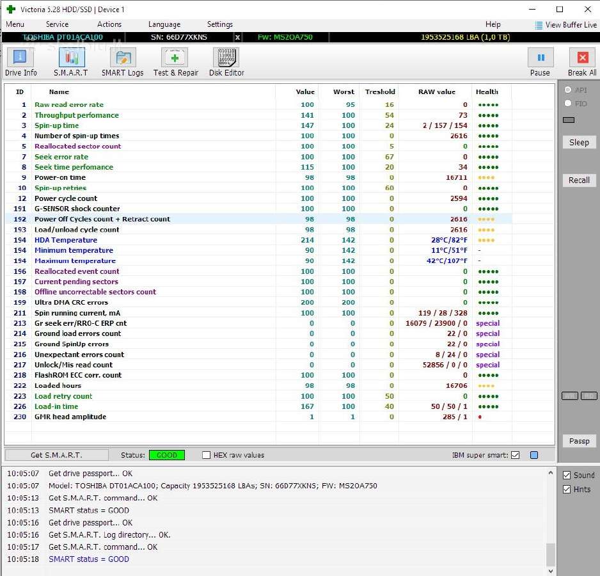600x576 pixels.
Task: Click the Break All icon
Action: point(582,58)
